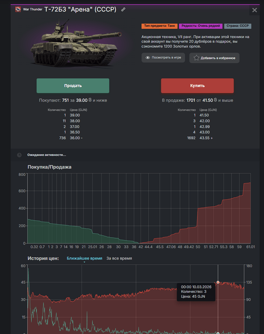264x334 pixels.
Task: Click the 'Редкость: Очень редкий' tag
Action: 201,26
